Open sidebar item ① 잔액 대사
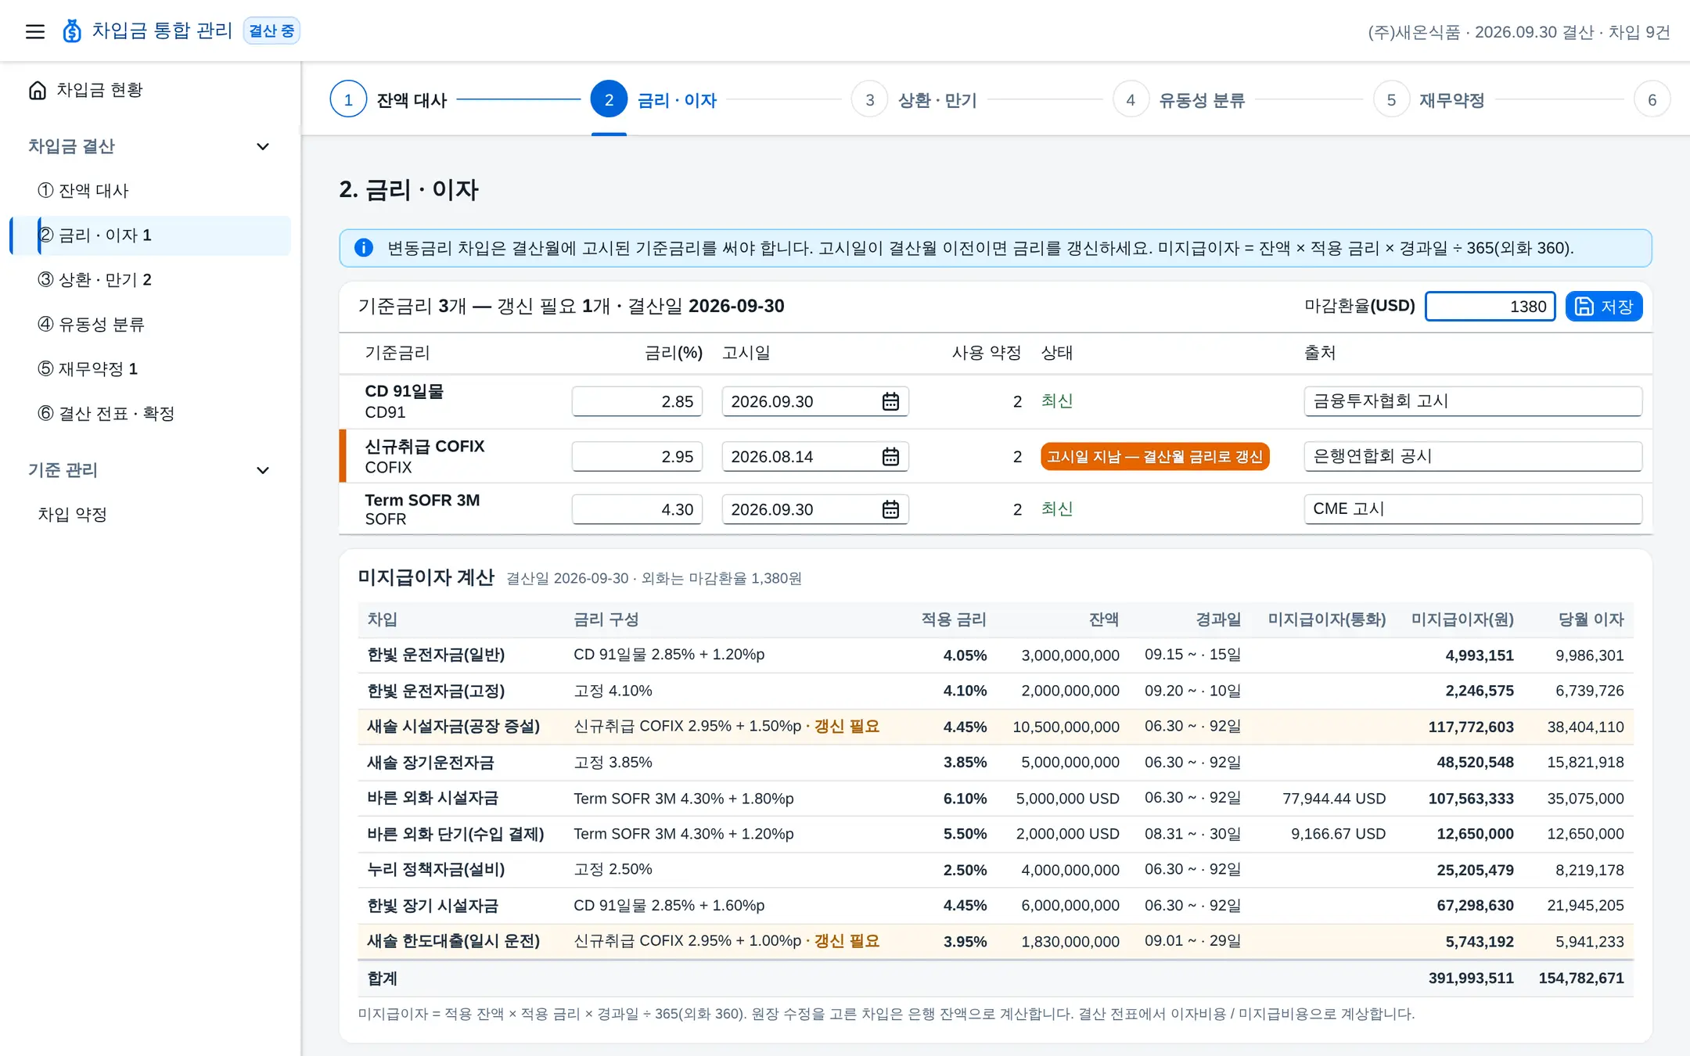The width and height of the screenshot is (1690, 1056). 149,191
